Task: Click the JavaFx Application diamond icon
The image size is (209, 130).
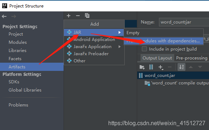Action: (69, 47)
